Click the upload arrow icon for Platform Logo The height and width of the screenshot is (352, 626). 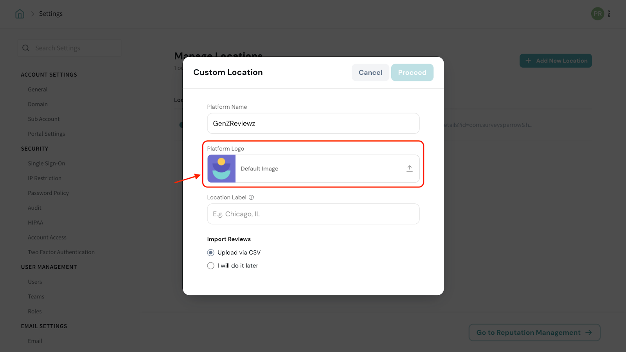click(x=409, y=169)
